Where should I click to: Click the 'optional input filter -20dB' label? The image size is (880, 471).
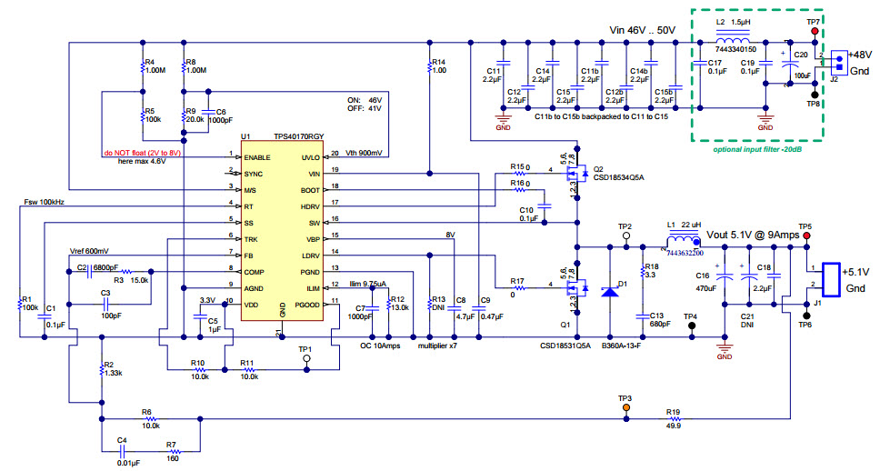coord(757,148)
